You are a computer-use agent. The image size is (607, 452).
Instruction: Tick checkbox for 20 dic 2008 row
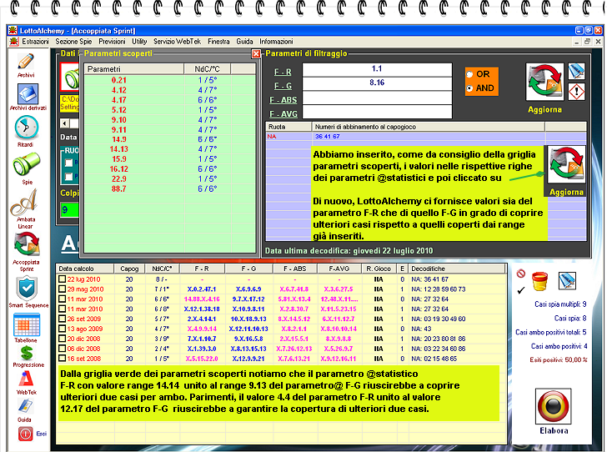pyautogui.click(x=62, y=339)
